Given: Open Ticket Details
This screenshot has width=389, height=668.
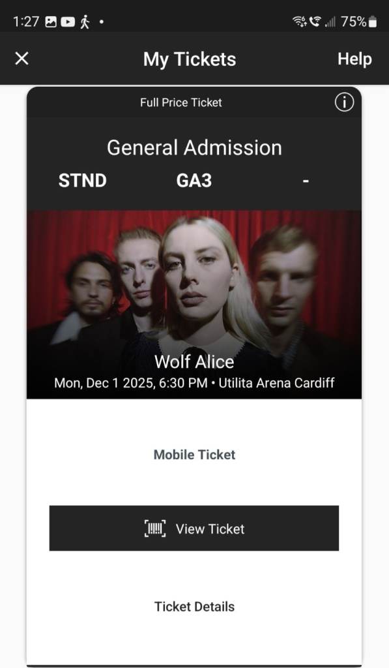Looking at the screenshot, I should coord(194,607).
